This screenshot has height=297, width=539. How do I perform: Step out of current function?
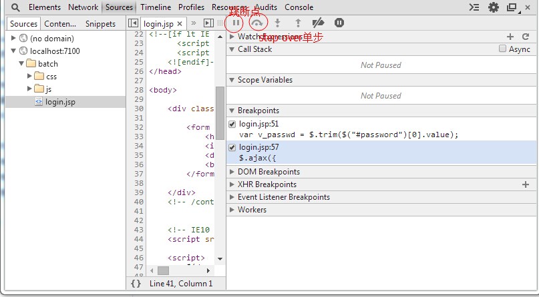(298, 23)
